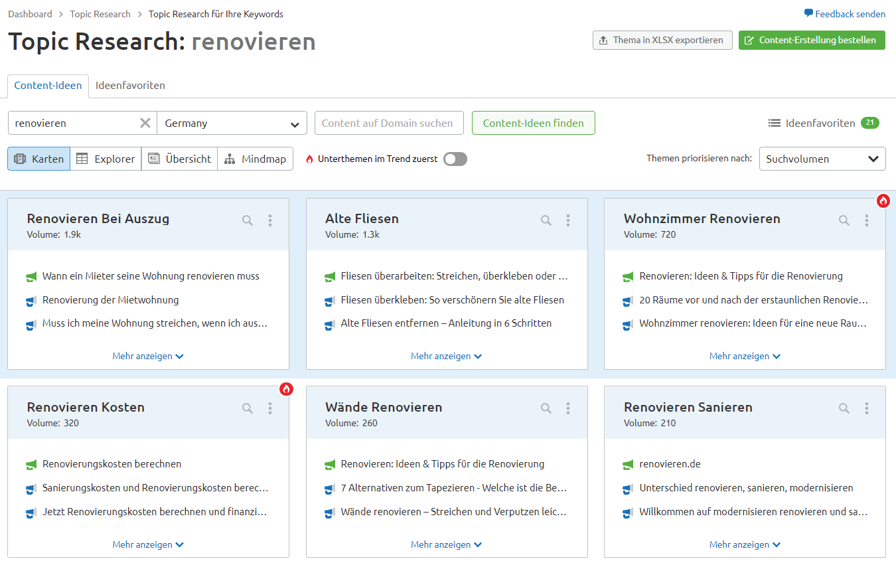Open three-dot menu on Alte Fliesen card
The height and width of the screenshot is (563, 896).
568,220
